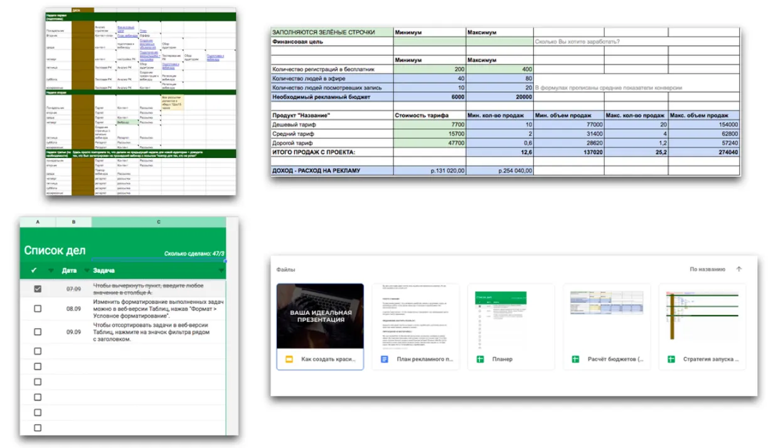Click the checkmark icon in column A header

point(34,270)
